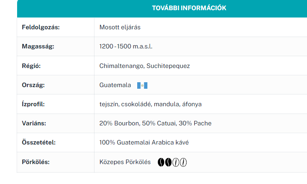Click the Feldolgozás row label
This screenshot has height=184, width=307.
pos(41,27)
